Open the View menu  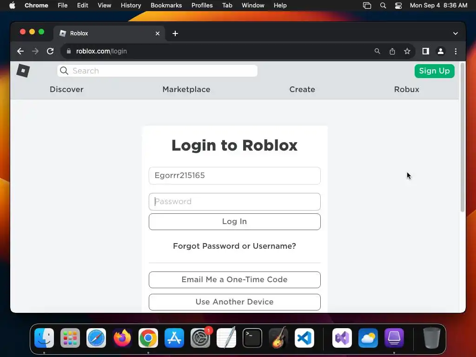(105, 6)
